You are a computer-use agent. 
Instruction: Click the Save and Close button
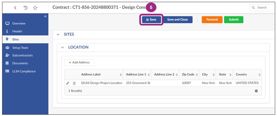click(x=177, y=20)
